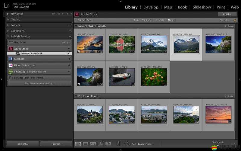Expand the Navigator panel
This screenshot has height=151, width=241.
click(8, 14)
